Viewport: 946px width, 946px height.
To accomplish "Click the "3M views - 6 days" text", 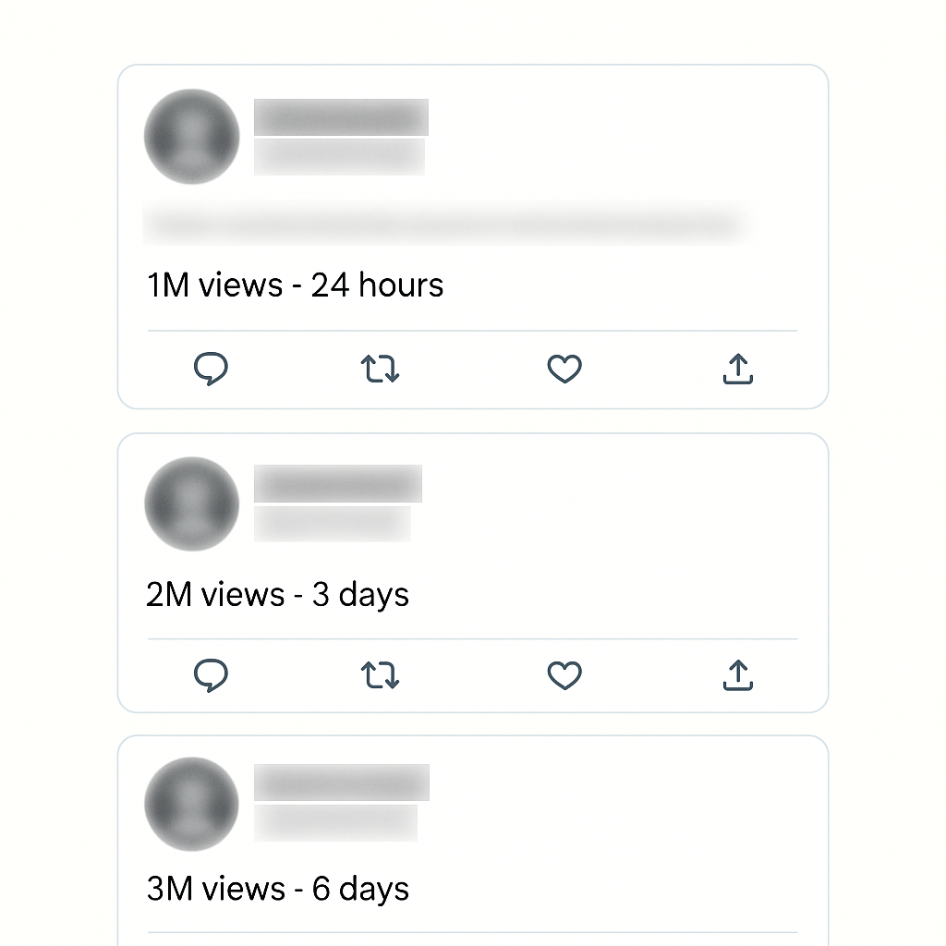I will click(x=277, y=889).
